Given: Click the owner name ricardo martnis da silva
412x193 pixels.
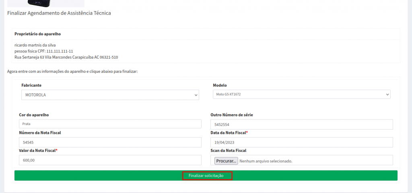Looking at the screenshot, I should (x=35, y=45).
